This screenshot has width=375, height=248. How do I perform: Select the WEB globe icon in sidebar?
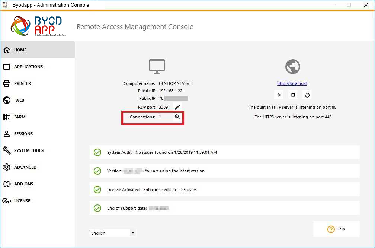click(7, 100)
